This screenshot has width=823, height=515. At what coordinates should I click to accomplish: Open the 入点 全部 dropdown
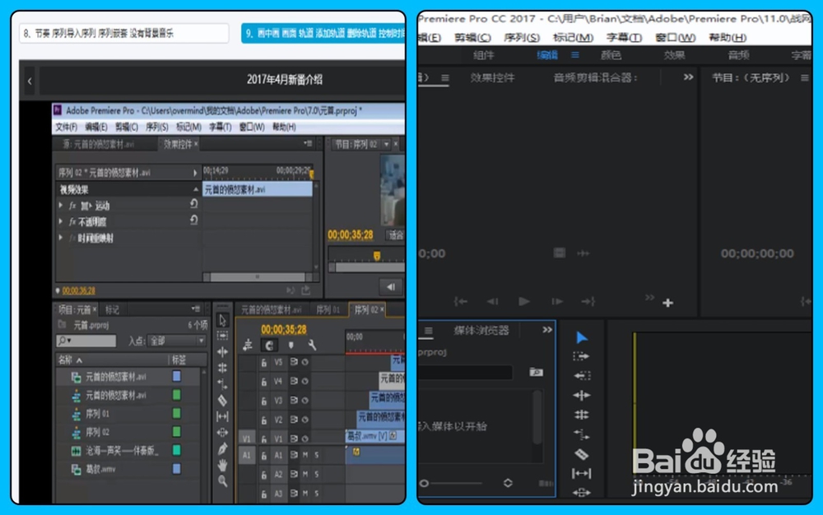click(176, 341)
